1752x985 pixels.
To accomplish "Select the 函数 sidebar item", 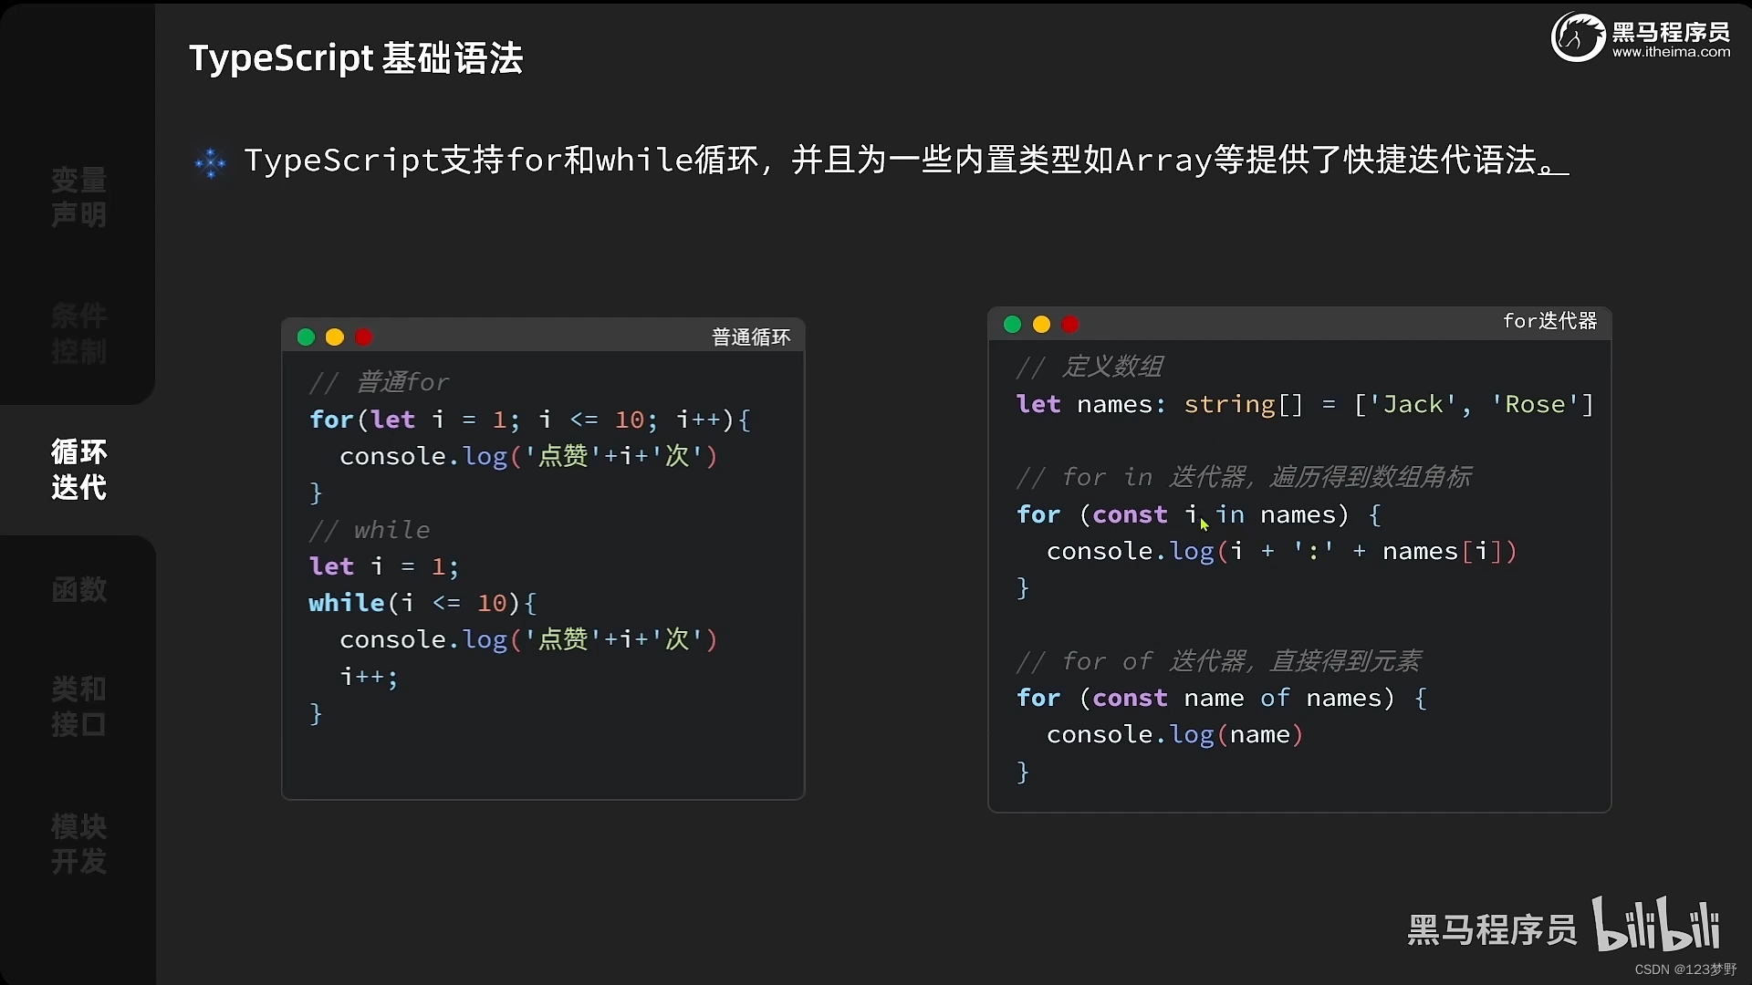I will click(x=78, y=589).
